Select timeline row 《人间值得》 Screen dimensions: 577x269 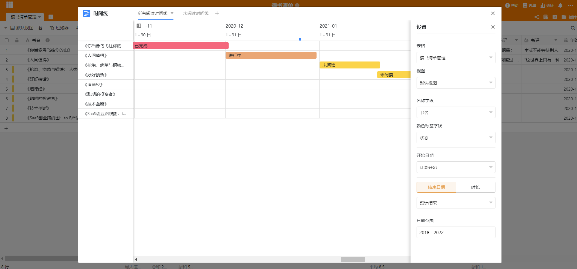(106, 55)
